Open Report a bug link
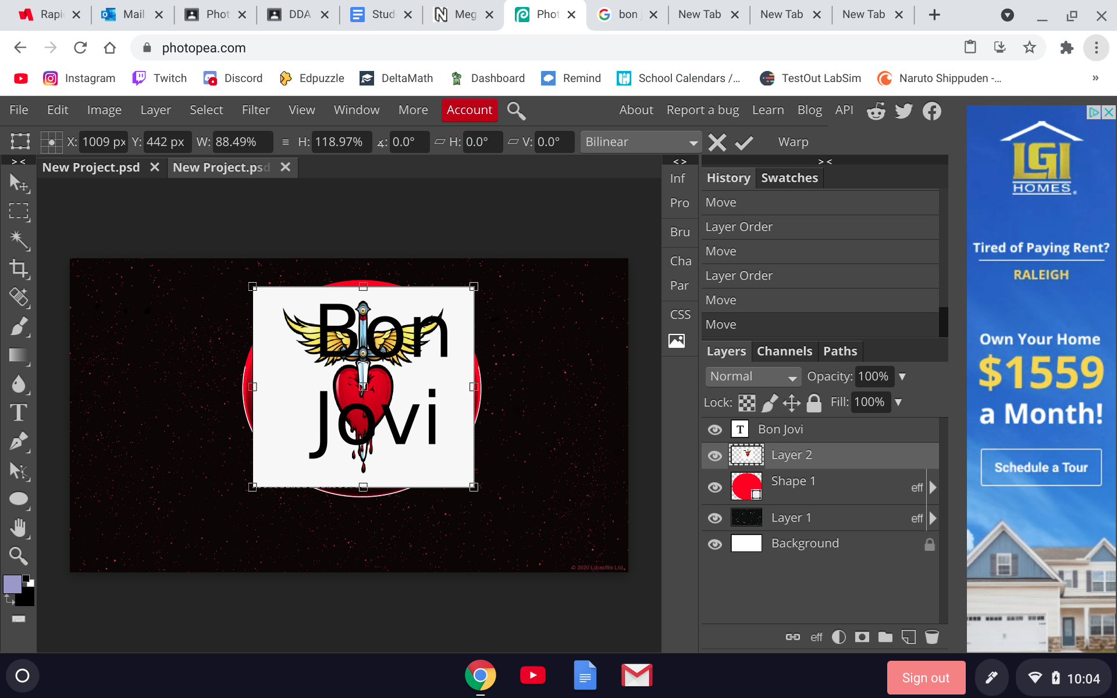Image resolution: width=1117 pixels, height=698 pixels. click(x=703, y=110)
